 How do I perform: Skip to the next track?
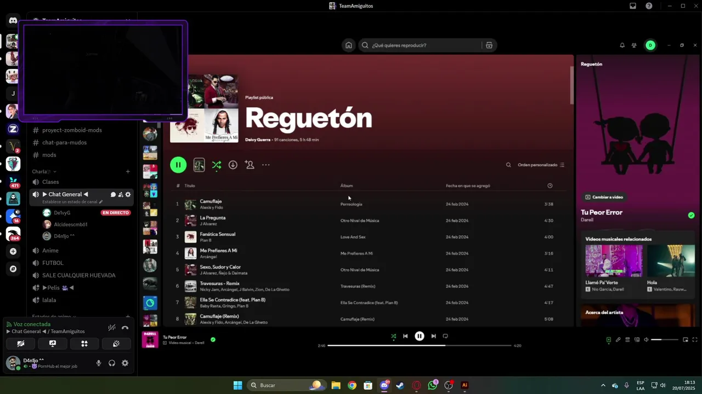[433, 336]
